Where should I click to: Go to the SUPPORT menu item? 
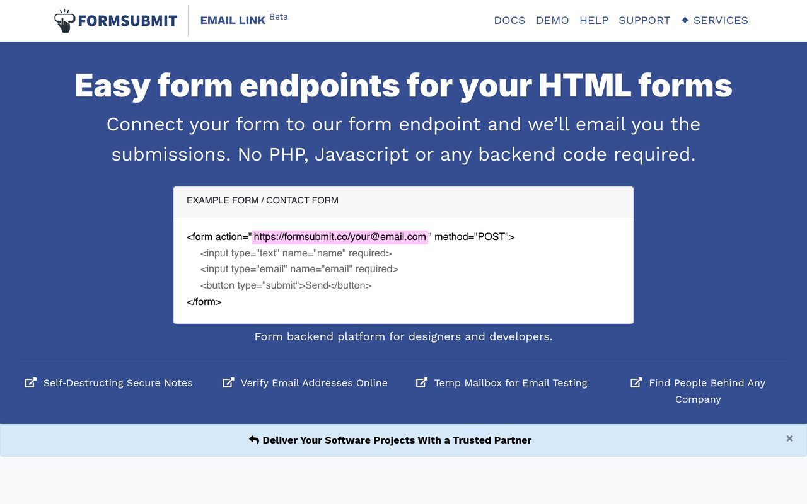pos(644,20)
